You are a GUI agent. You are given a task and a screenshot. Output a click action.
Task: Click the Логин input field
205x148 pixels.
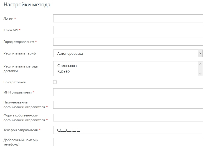point(128,18)
